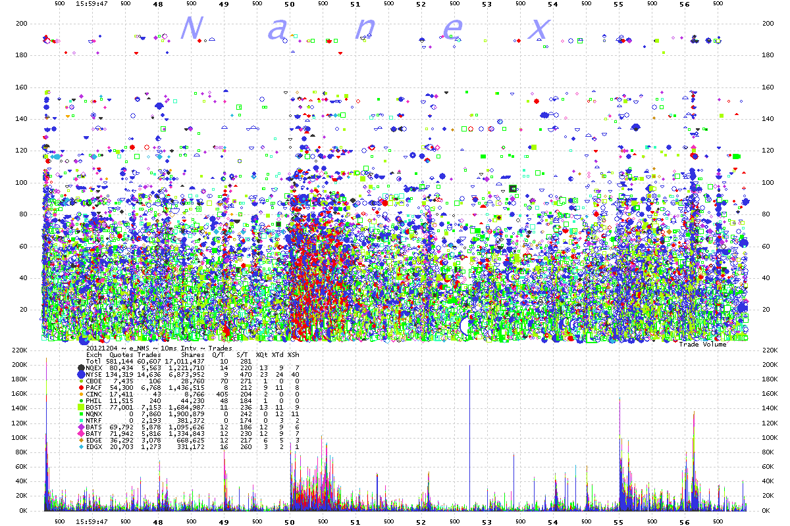
Task: Select the CBOE olive dot legend marker
Action: tap(81, 381)
